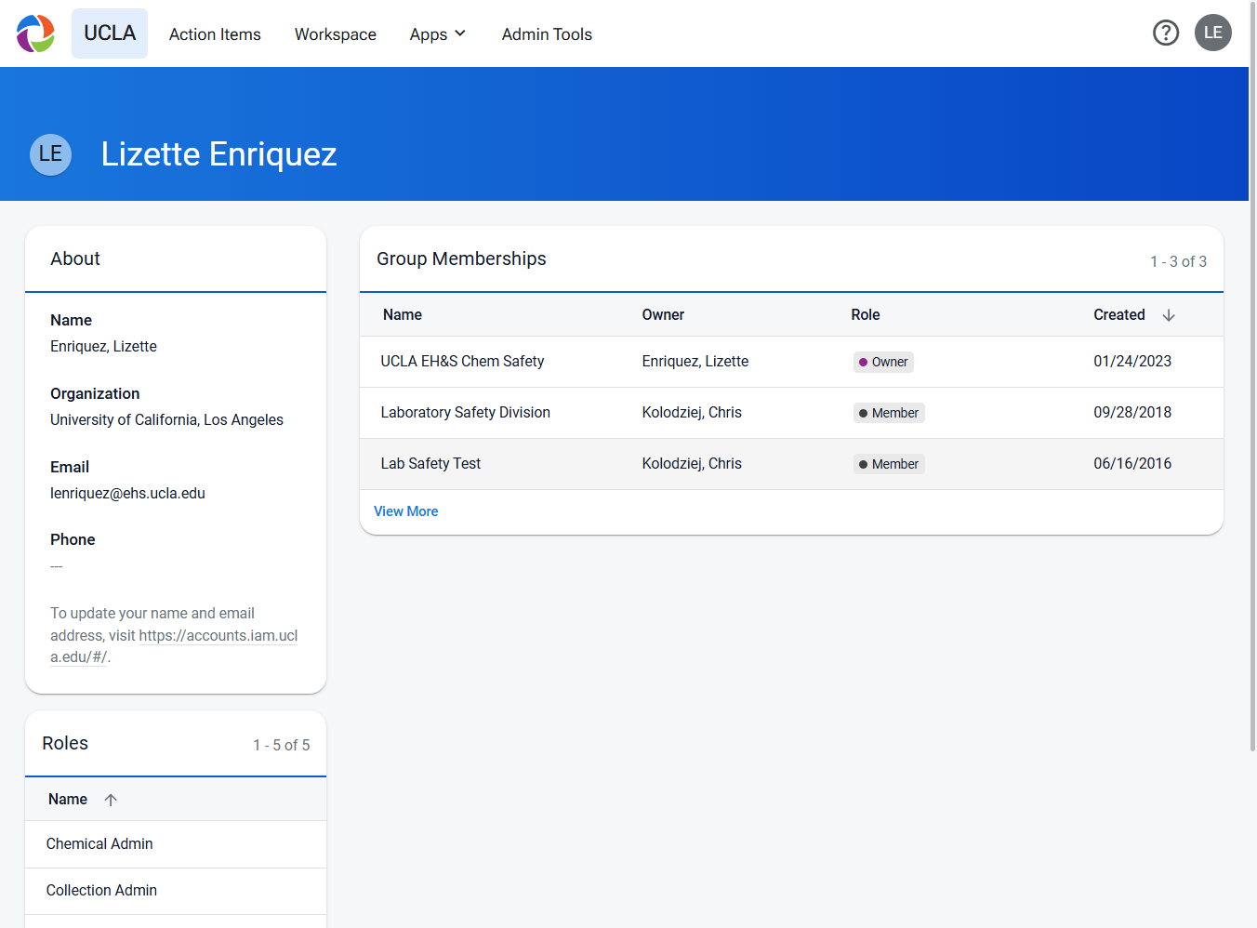The image size is (1257, 928).
Task: Click the Roles Name column header
Action: point(68,800)
